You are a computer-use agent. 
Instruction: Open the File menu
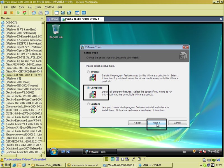pyautogui.click(x=6, y=7)
